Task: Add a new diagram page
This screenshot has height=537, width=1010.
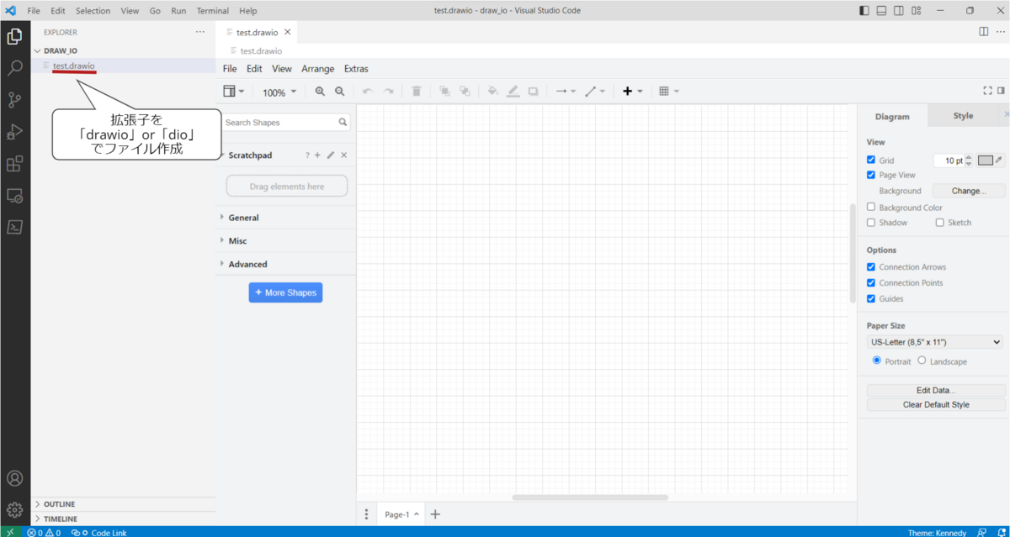Action: pyautogui.click(x=435, y=514)
